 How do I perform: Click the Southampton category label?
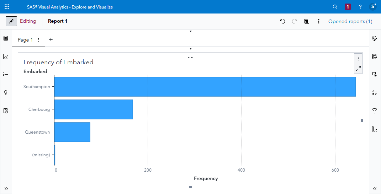click(x=37, y=87)
